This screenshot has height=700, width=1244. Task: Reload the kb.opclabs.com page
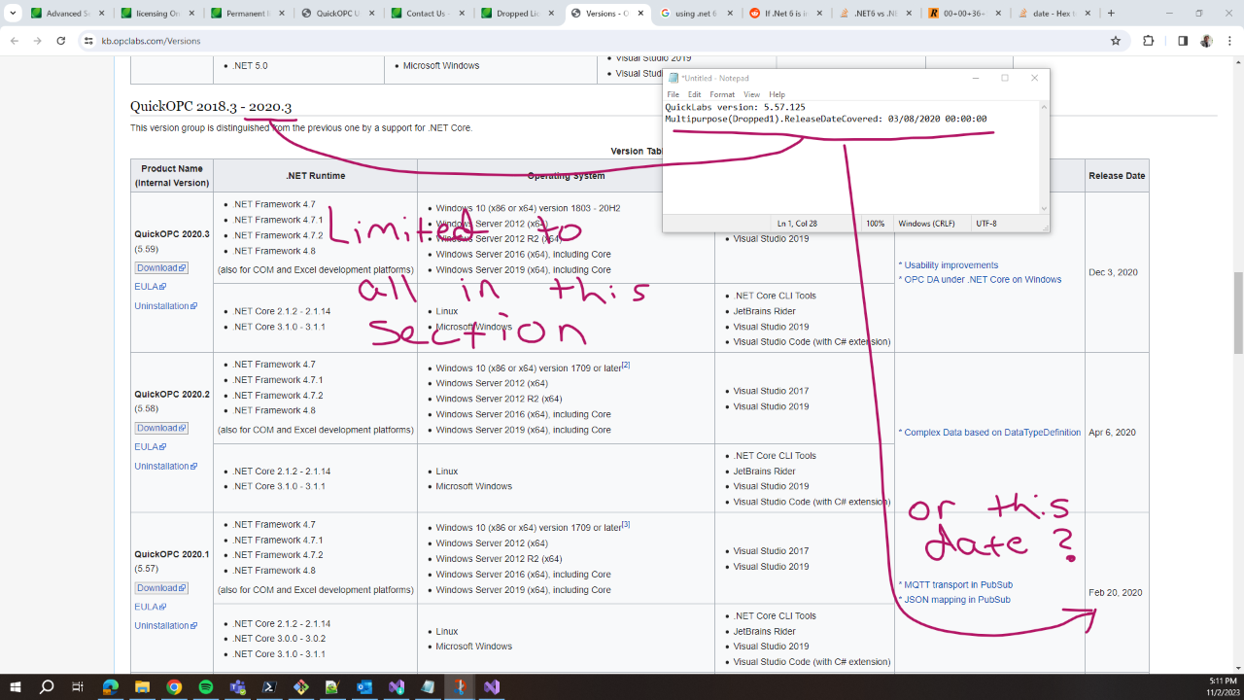[61, 41]
